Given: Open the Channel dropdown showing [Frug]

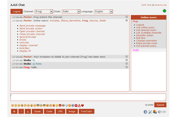Looking at the screenshot, I should coord(43,11).
